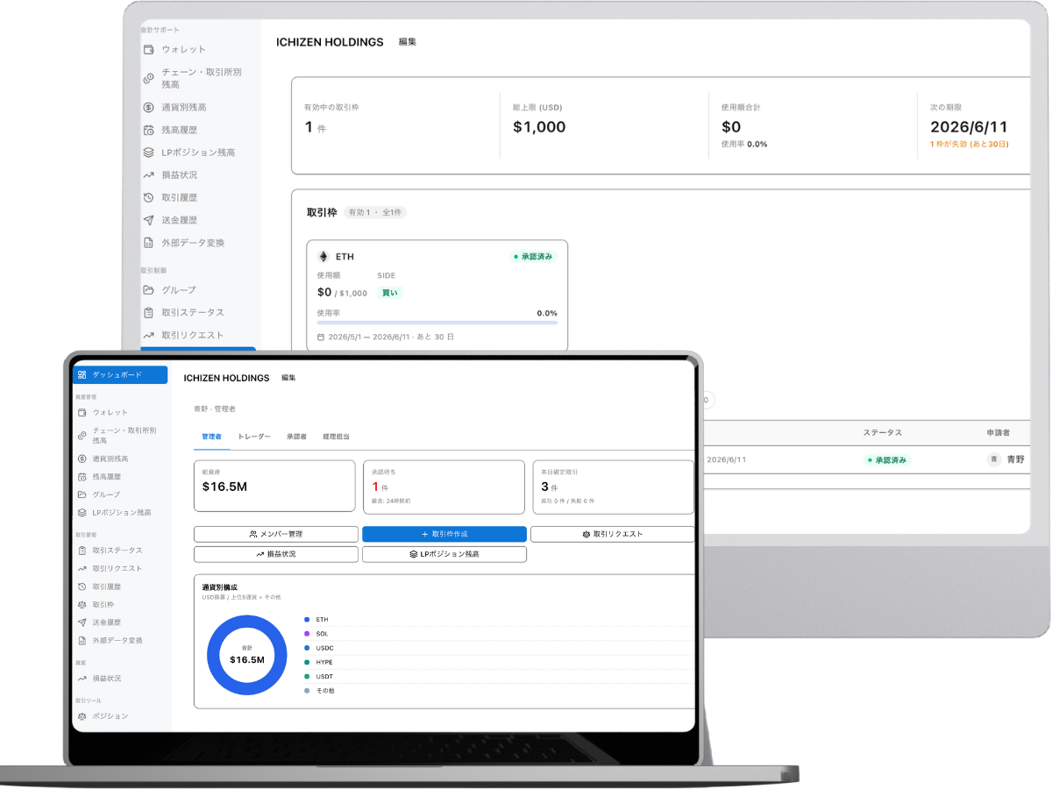Switch to トレーダー tab
The height and width of the screenshot is (789, 1052).
tap(254, 436)
